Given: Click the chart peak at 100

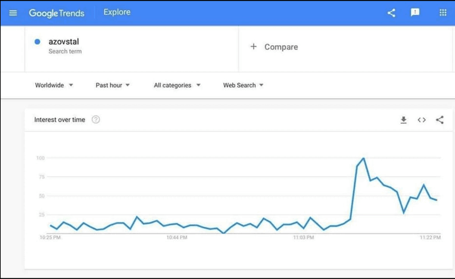Looking at the screenshot, I should (x=364, y=158).
